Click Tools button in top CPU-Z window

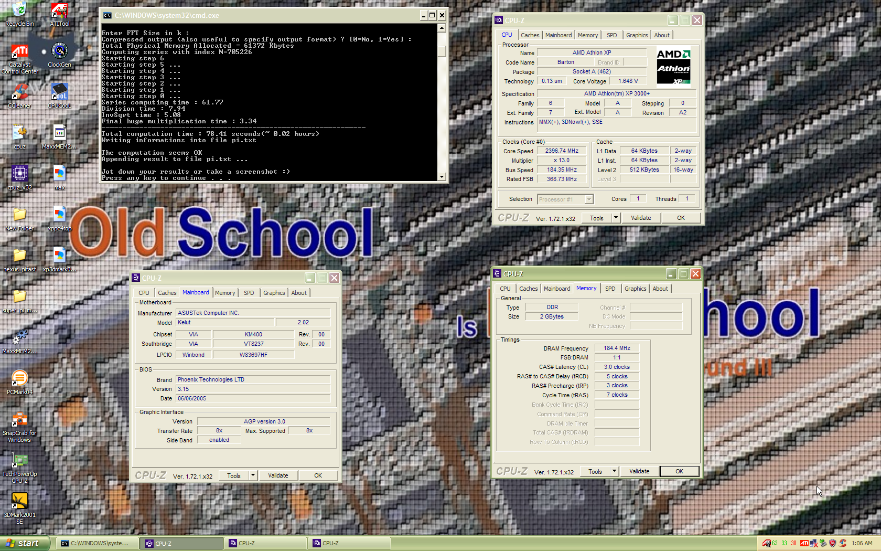[x=597, y=218]
